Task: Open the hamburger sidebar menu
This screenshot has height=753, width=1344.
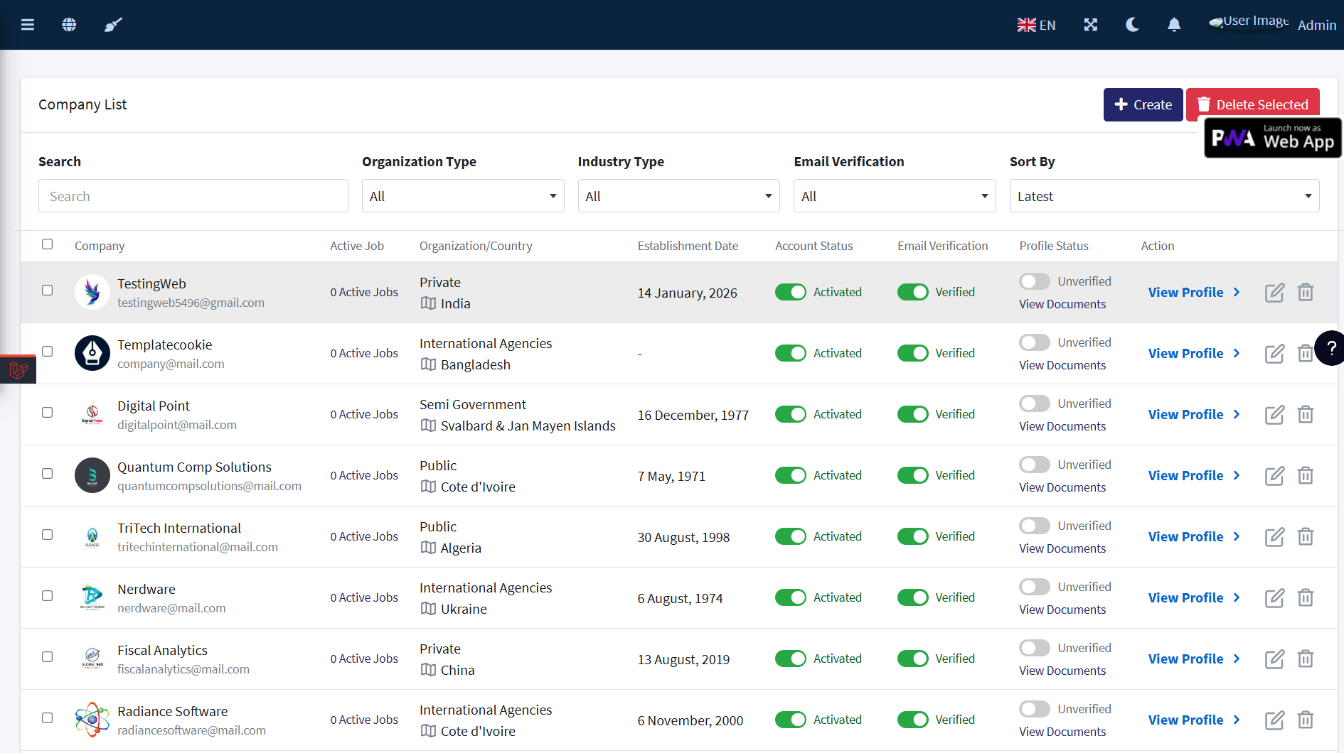Action: click(x=28, y=25)
